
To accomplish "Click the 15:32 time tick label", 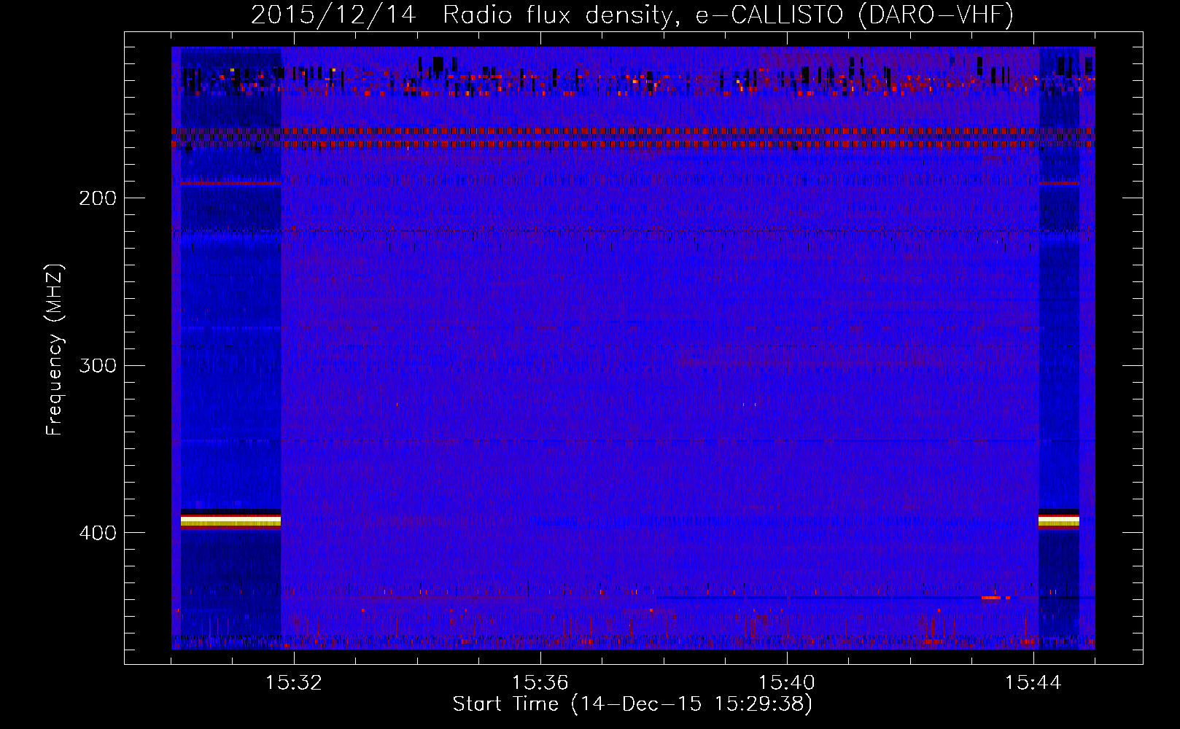I will (x=294, y=683).
